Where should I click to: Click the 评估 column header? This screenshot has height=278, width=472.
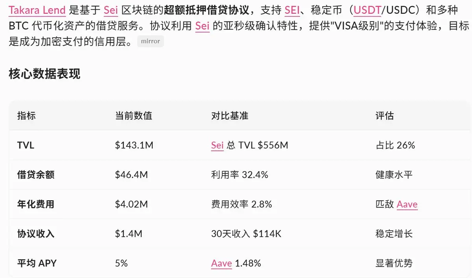coord(384,116)
